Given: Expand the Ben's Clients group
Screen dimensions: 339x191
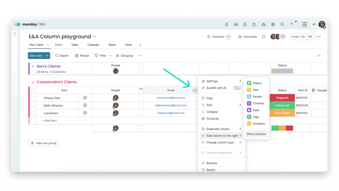Looking at the screenshot, I should point(33,66).
